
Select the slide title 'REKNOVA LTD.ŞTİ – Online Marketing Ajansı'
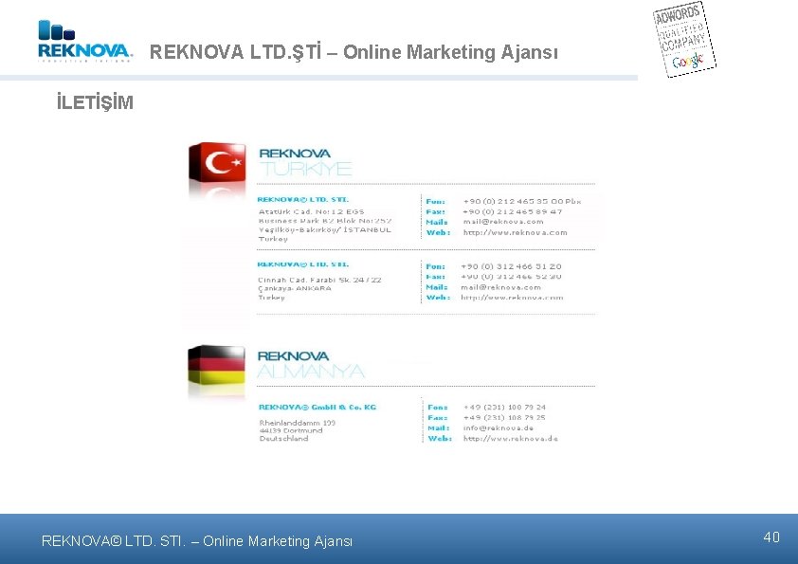click(x=354, y=52)
